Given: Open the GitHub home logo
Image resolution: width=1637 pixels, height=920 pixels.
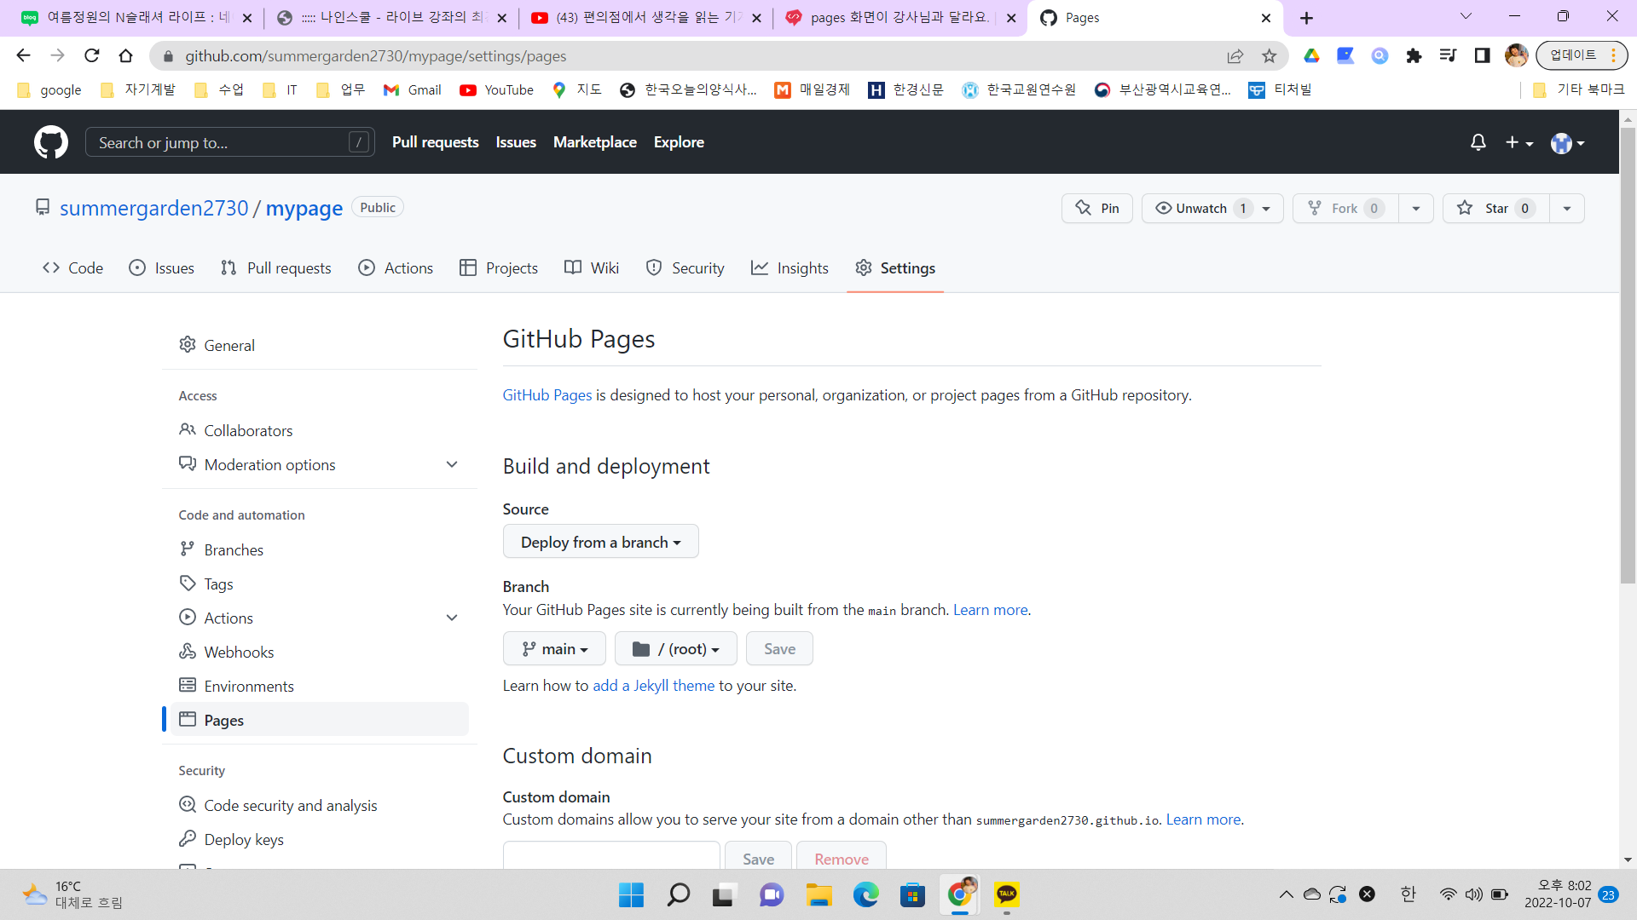Looking at the screenshot, I should (51, 142).
